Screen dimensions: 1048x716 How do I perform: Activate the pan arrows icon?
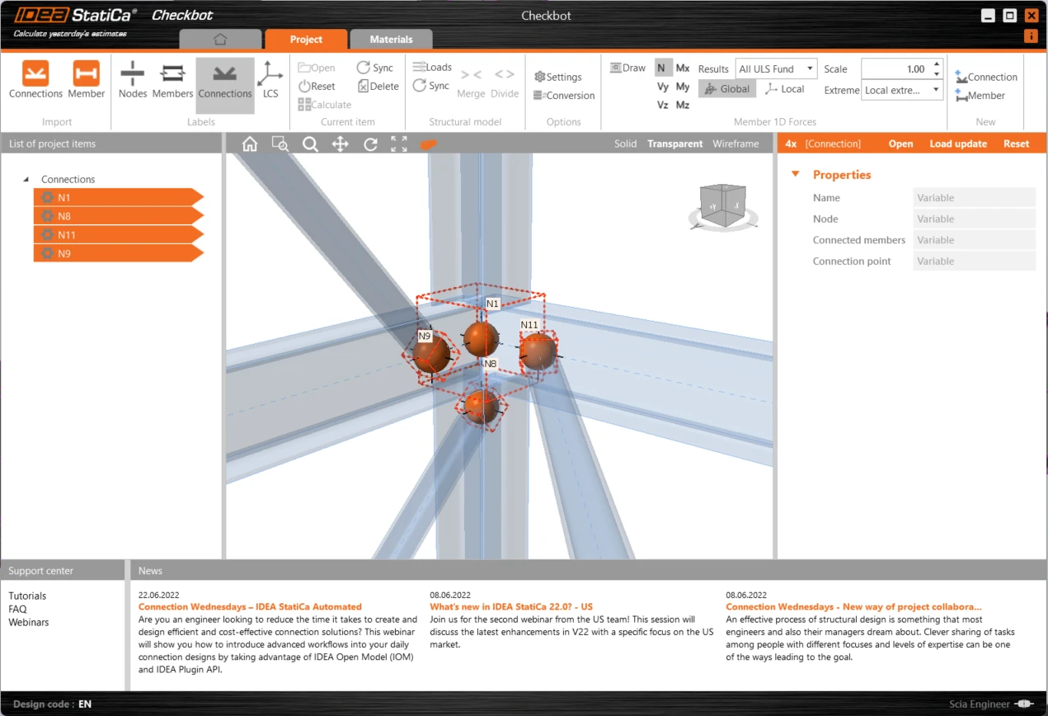[x=340, y=144]
